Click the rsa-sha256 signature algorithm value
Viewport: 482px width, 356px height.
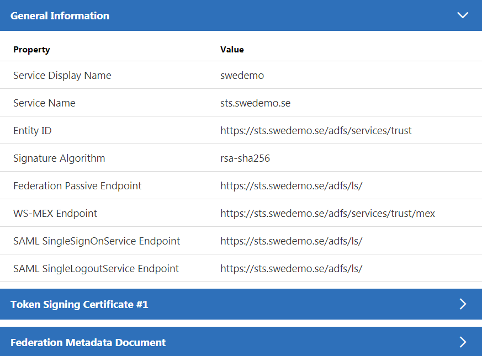click(245, 158)
